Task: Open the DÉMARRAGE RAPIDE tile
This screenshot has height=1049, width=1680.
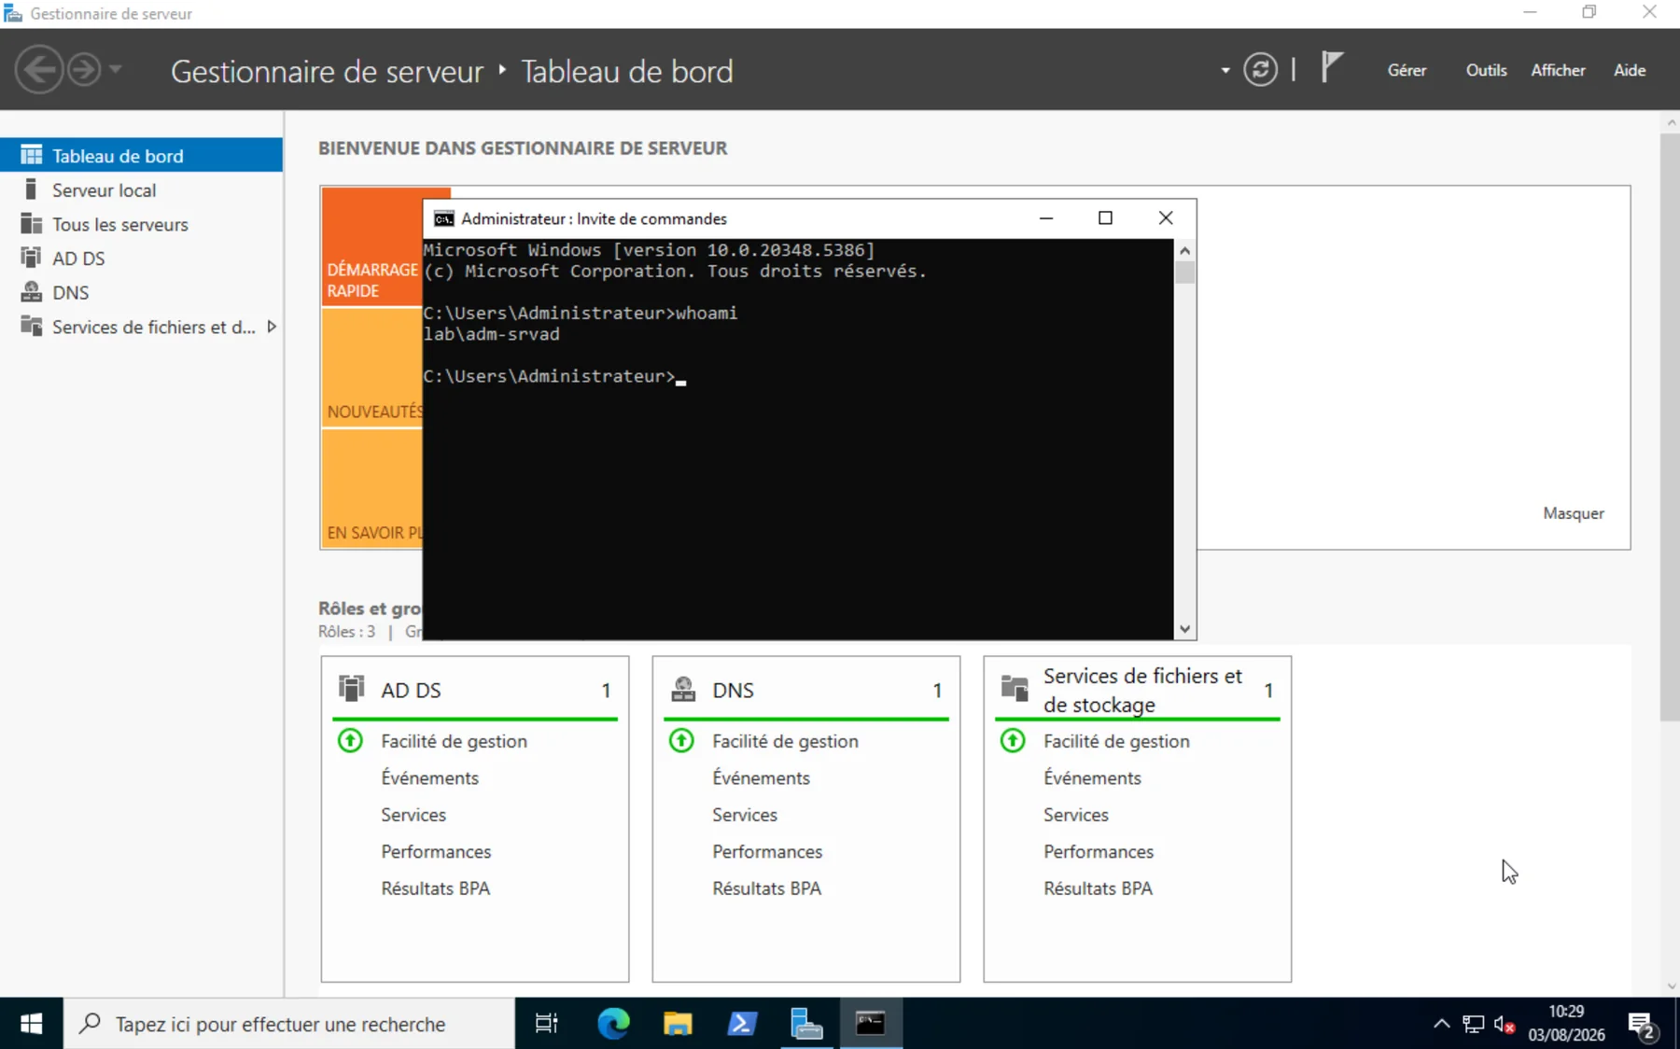Action: (372, 246)
